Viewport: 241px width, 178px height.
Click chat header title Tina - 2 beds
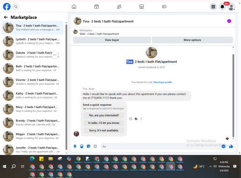[108, 21]
